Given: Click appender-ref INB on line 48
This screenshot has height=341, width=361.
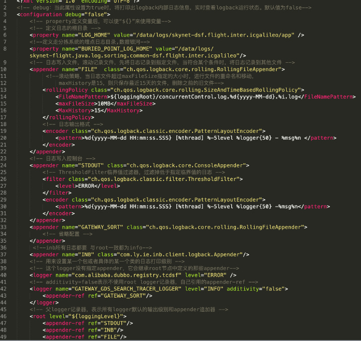Looking at the screenshot, I should 83,330.
